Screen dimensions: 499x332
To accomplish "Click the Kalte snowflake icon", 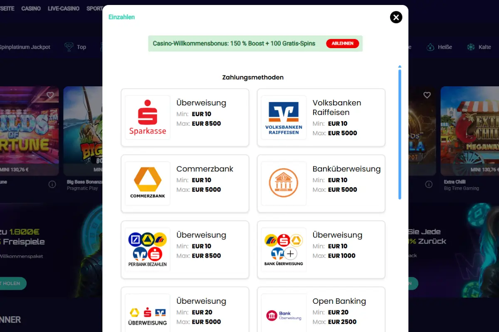I will point(471,47).
